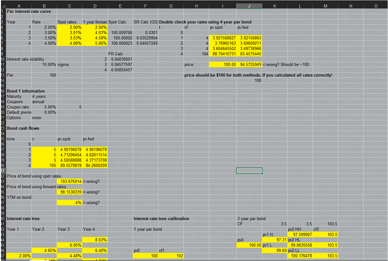388x261 pixels.
Task: Click the 'price:' label cell
Action: [196, 64]
